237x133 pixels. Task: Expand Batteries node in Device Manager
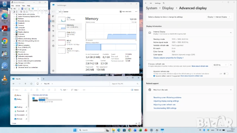pos(14,19)
